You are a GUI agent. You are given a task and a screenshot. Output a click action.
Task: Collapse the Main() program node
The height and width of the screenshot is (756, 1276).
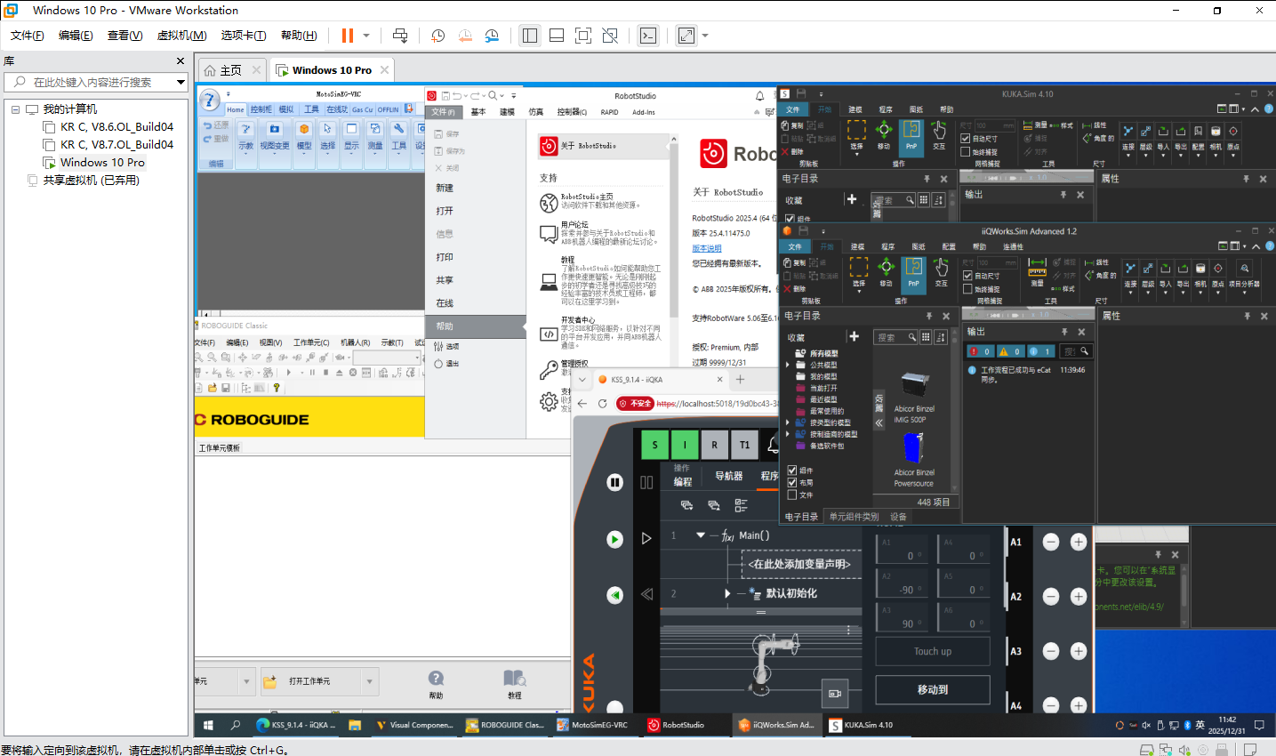pyautogui.click(x=701, y=535)
